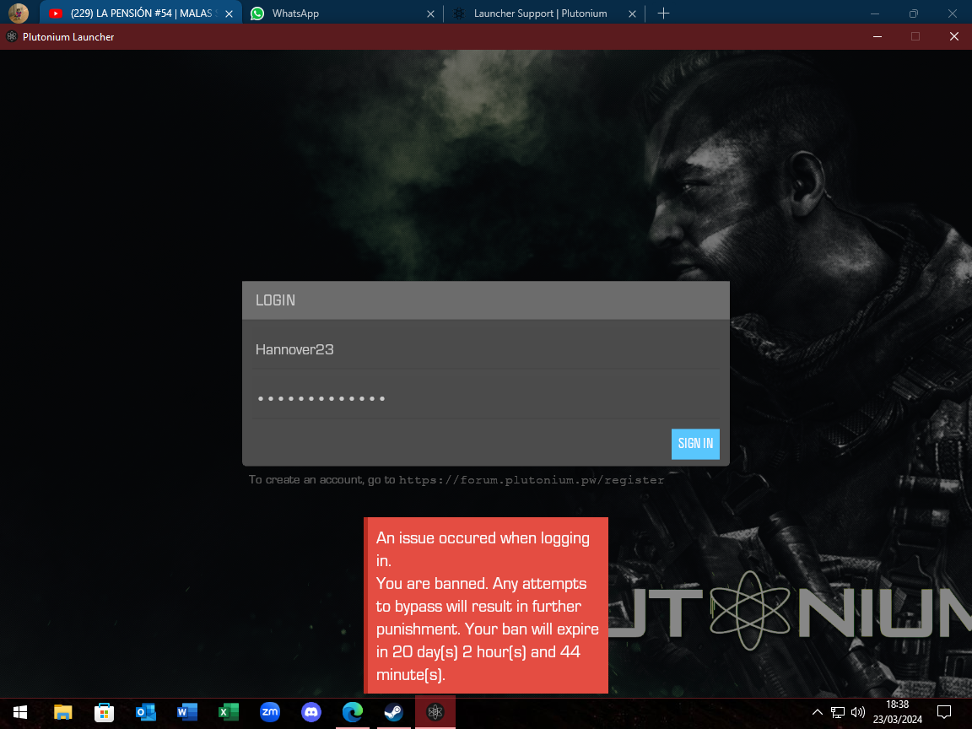Focus the masked password field
This screenshot has height=729, width=972.
(485, 398)
